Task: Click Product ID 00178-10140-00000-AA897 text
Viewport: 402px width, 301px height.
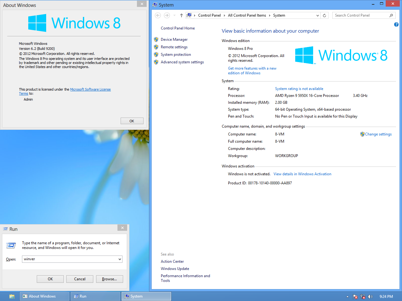Action: (x=260, y=183)
